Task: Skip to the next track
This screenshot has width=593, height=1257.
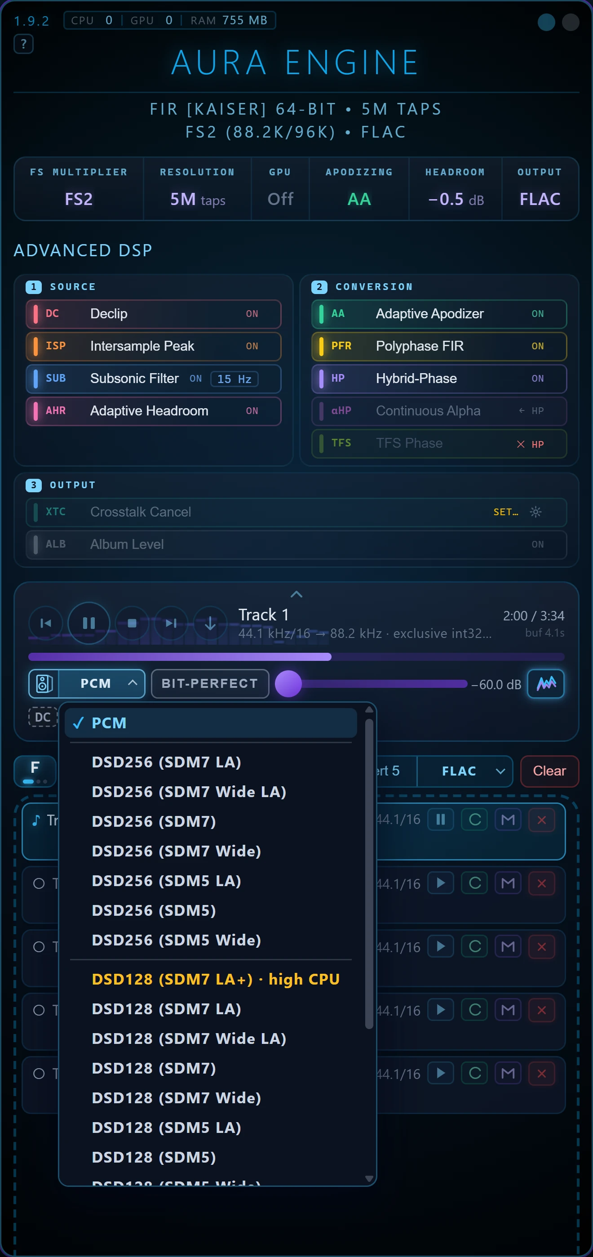Action: tap(171, 623)
